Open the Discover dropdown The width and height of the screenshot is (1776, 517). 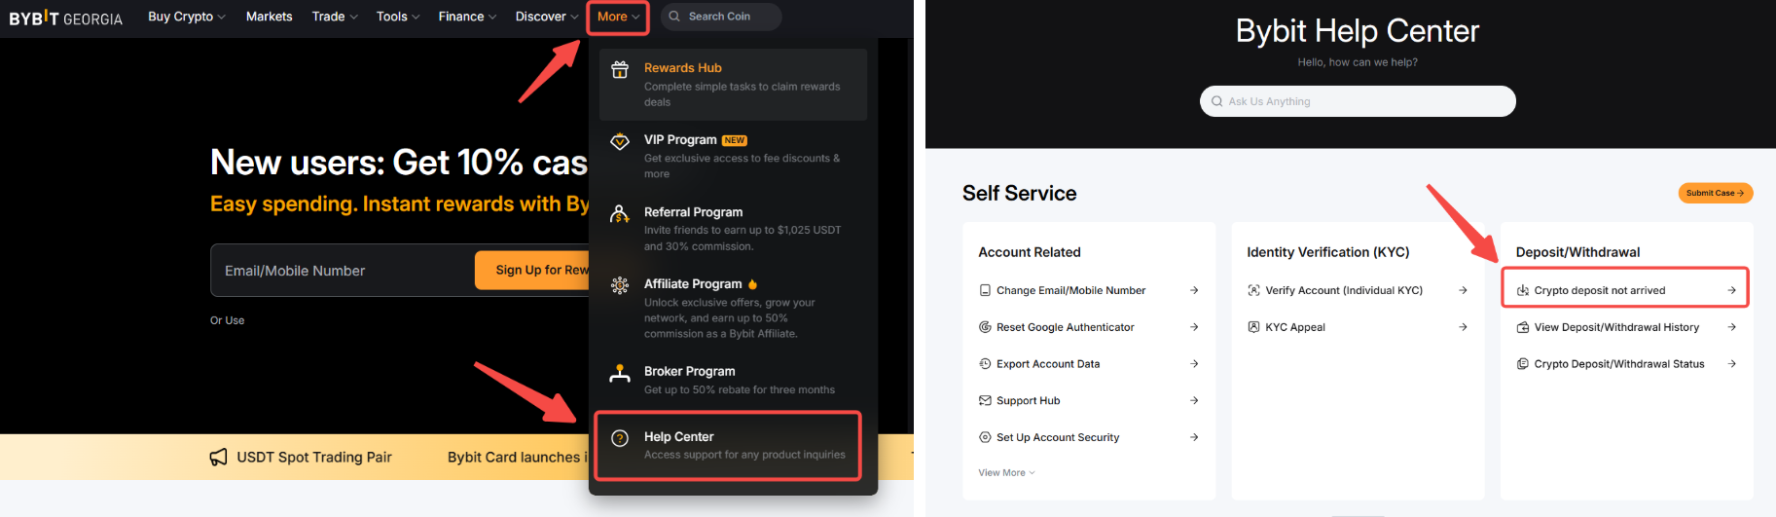(x=547, y=17)
